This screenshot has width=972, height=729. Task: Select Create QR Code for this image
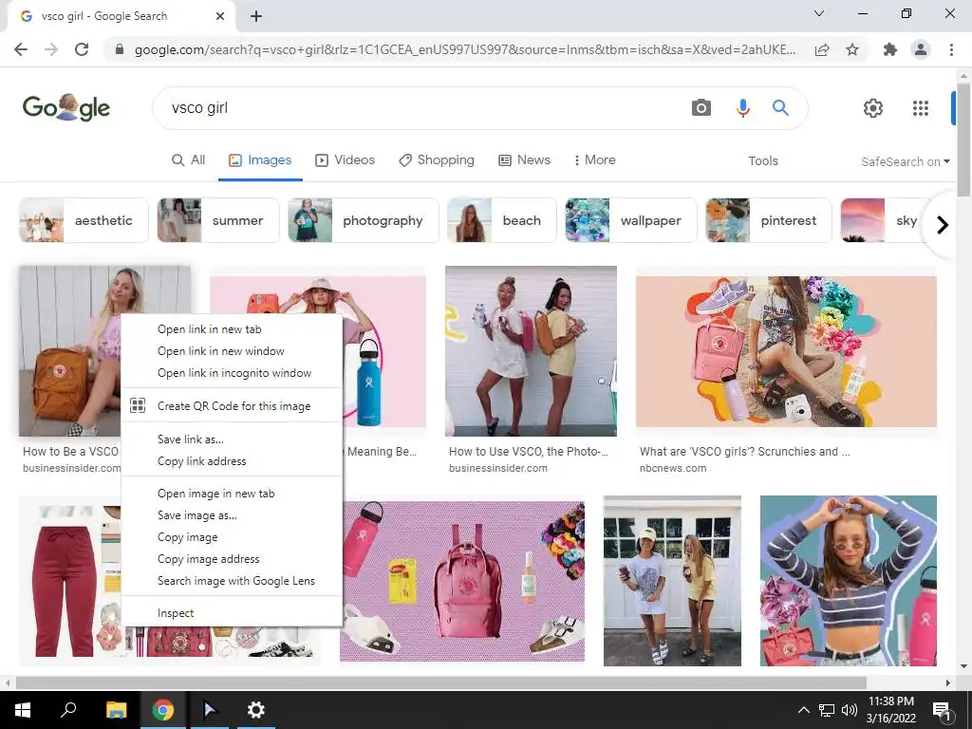(x=232, y=406)
